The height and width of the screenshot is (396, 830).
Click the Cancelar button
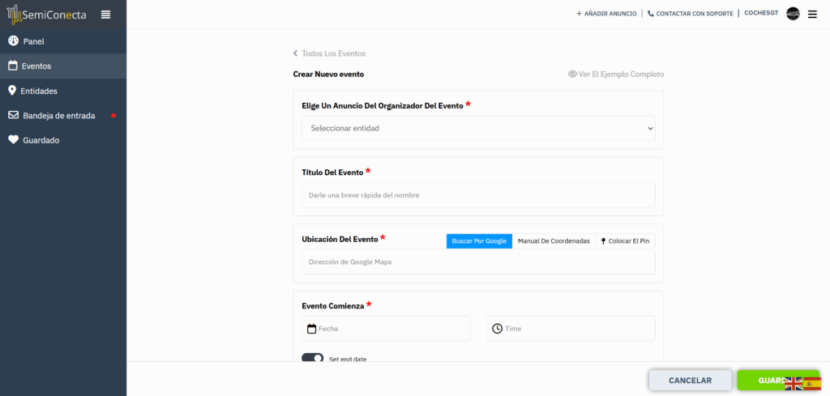tap(690, 381)
